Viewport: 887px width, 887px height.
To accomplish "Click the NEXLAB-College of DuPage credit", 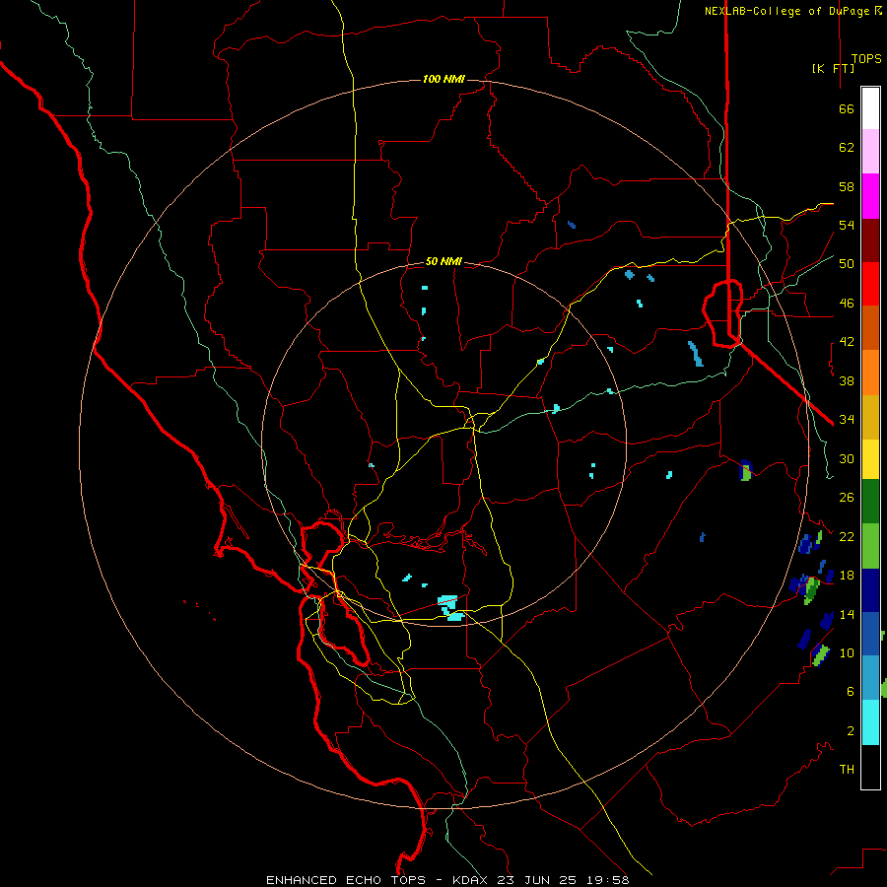I will pyautogui.click(x=792, y=11).
